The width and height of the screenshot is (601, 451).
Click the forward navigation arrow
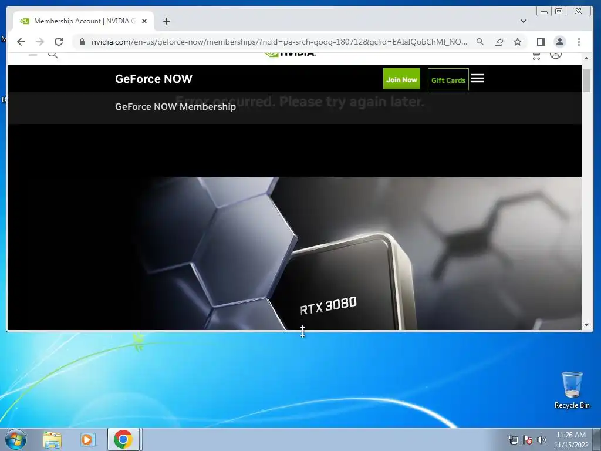pos(40,42)
